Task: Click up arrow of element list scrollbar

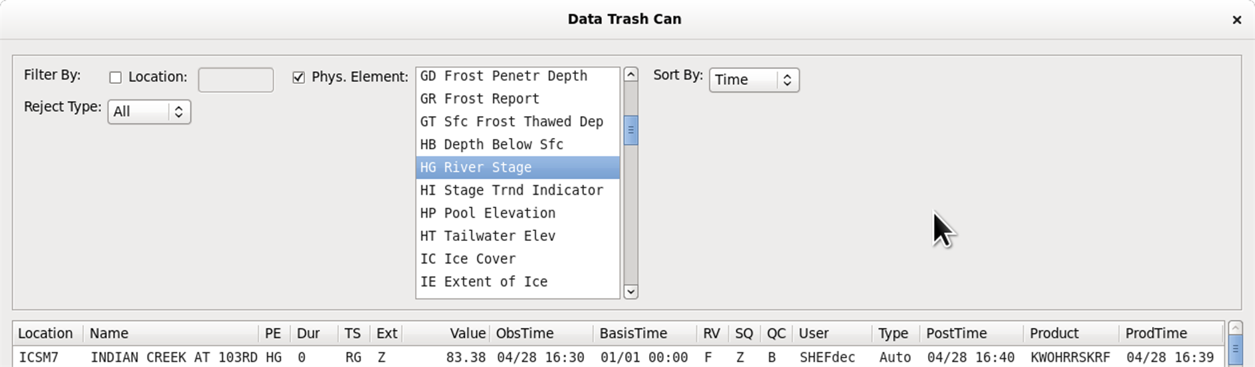Action: pyautogui.click(x=631, y=74)
